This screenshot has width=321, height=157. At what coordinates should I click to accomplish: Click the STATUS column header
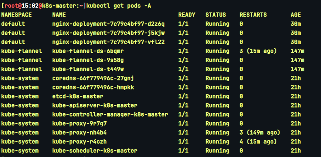[216, 15]
